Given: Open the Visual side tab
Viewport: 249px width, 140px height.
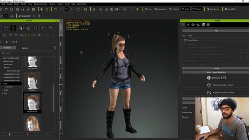Looking at the screenshot, I should pos(61,93).
